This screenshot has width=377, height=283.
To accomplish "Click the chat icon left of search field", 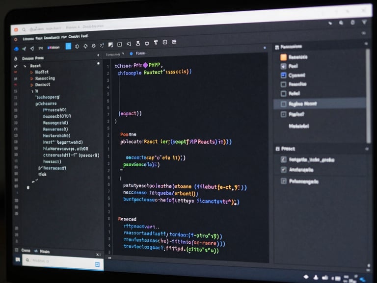I will [x=18, y=259].
